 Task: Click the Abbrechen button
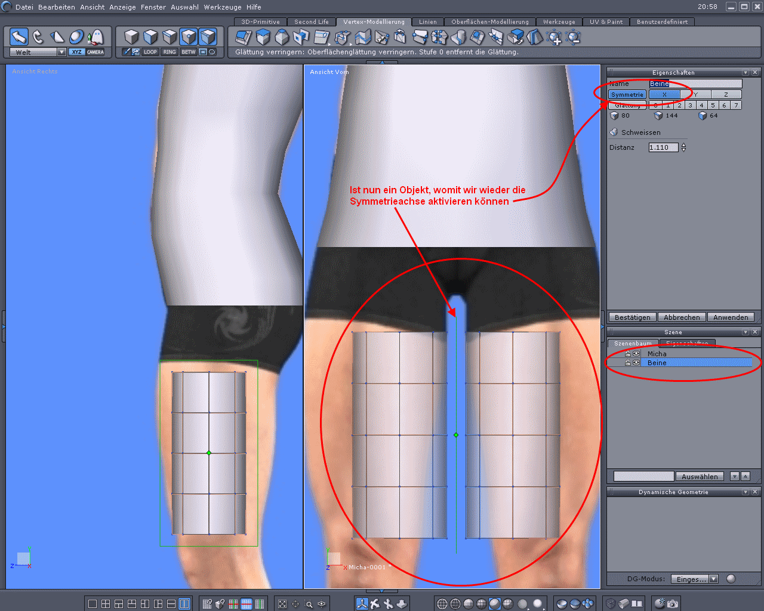pos(682,317)
